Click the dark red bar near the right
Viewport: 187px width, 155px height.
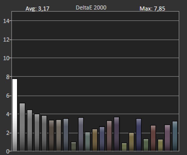[153, 138]
